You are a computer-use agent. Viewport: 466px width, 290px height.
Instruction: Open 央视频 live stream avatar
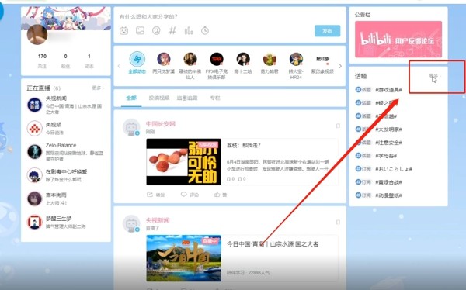(34, 128)
